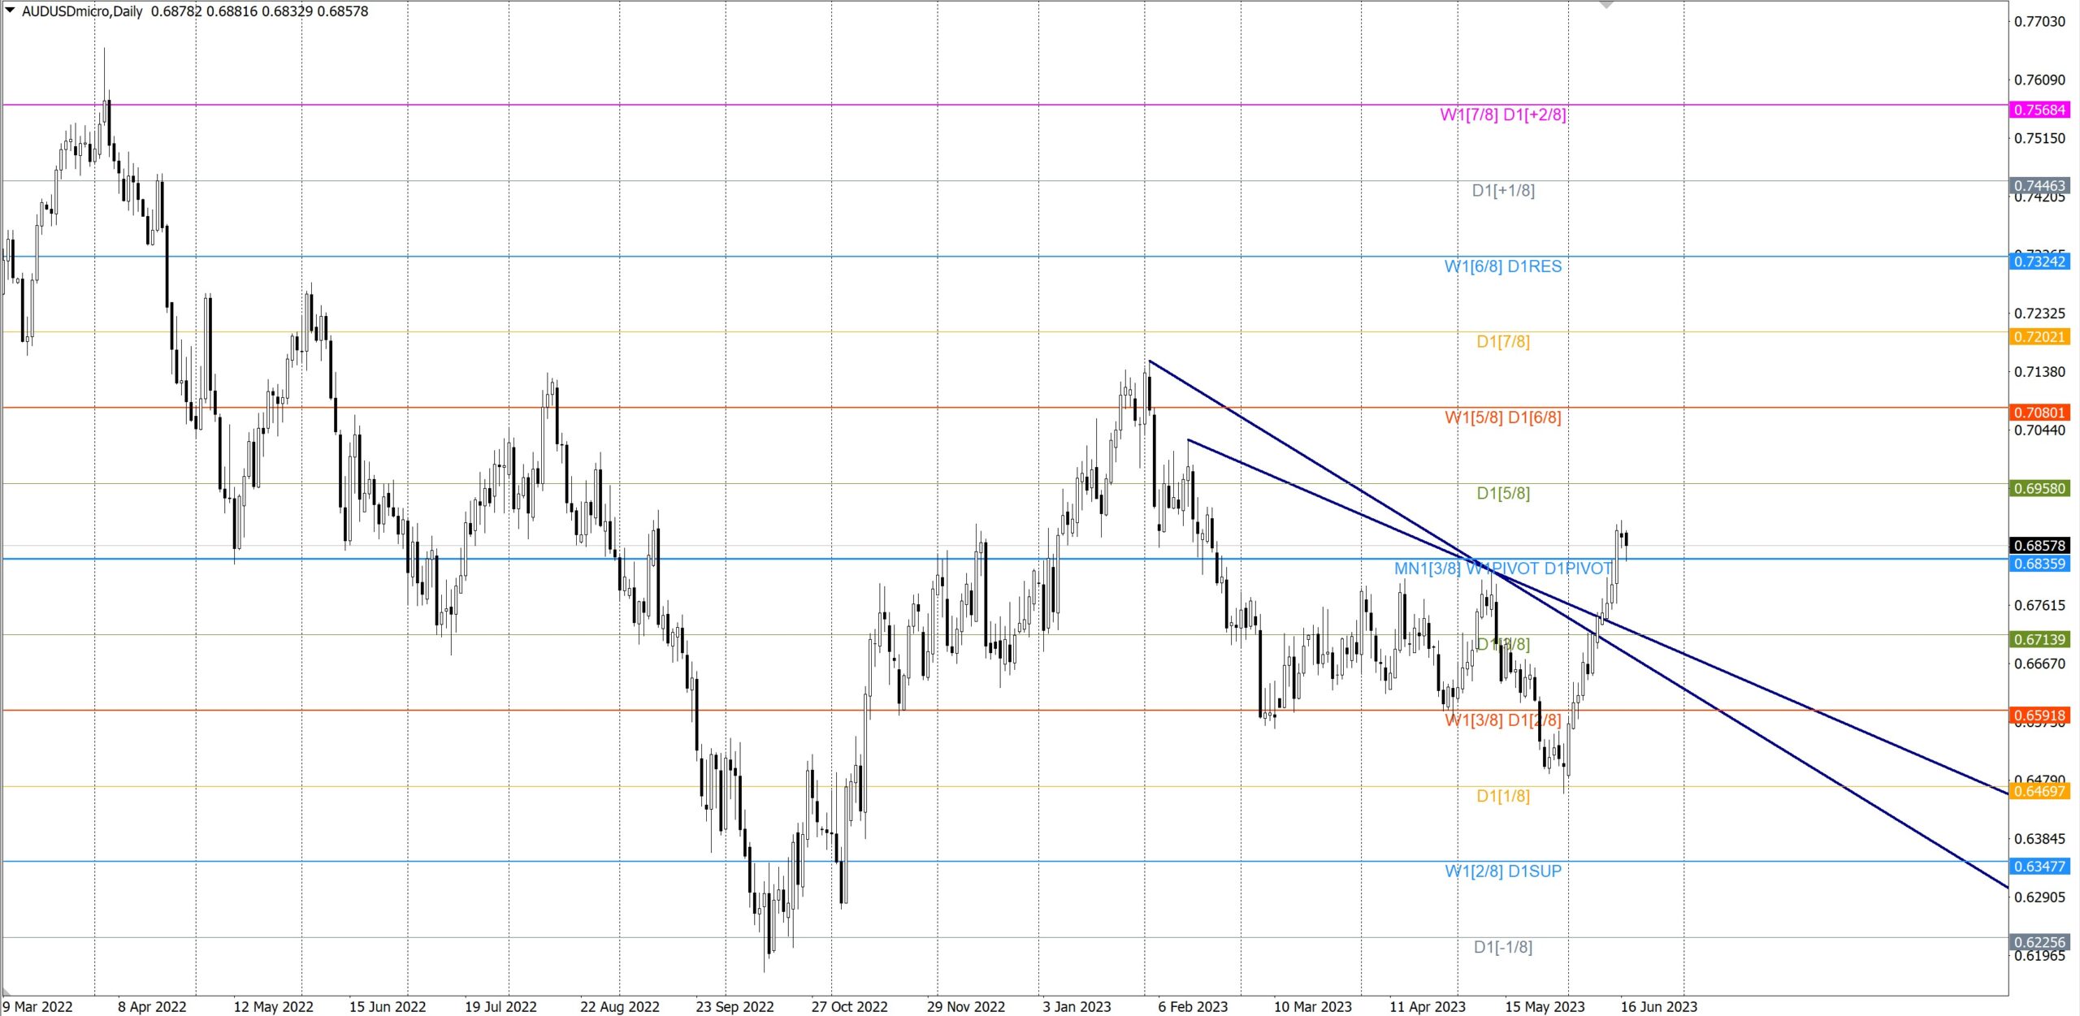Select the blue 0.73242 price tag
The image size is (2080, 1016).
click(2039, 262)
